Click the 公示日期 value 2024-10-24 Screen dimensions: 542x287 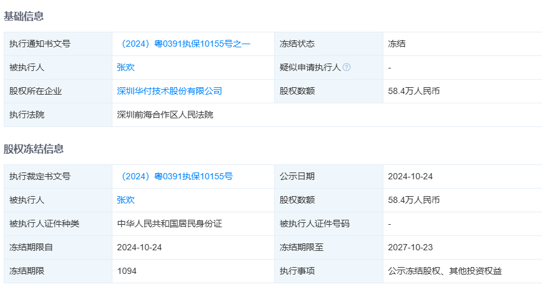click(410, 176)
